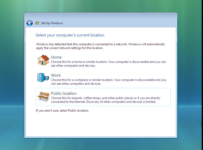The width and height of the screenshot is (203, 150).
Task: Click 'Set Up Windows' title text
Action: coord(52,23)
